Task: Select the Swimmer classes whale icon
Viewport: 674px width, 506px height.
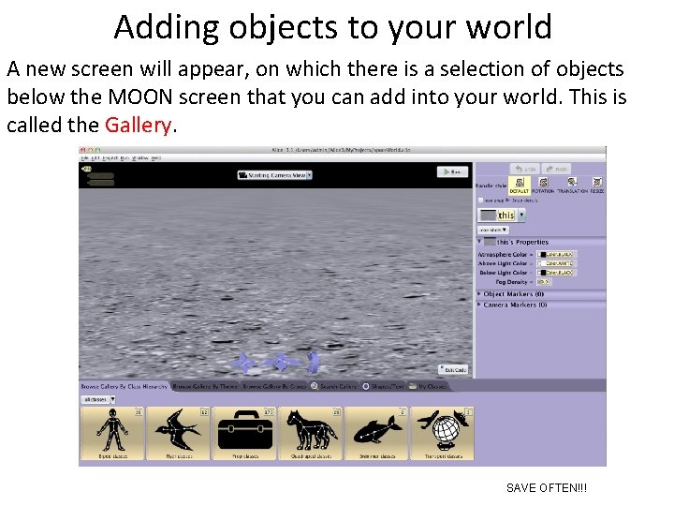Action: point(376,433)
